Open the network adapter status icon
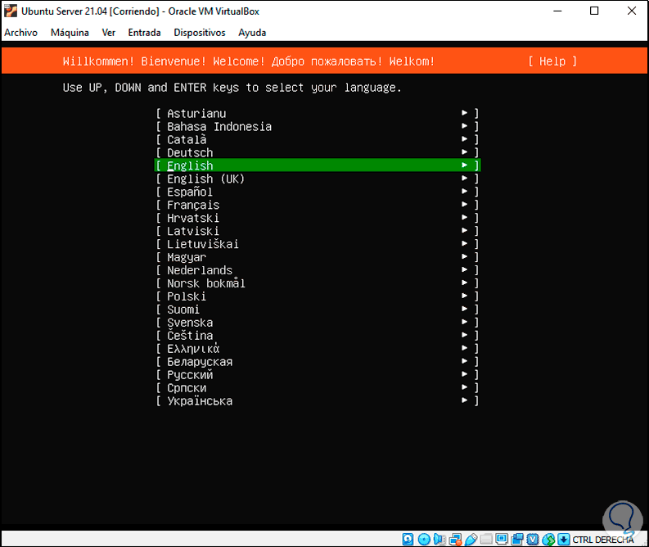 coord(455,539)
